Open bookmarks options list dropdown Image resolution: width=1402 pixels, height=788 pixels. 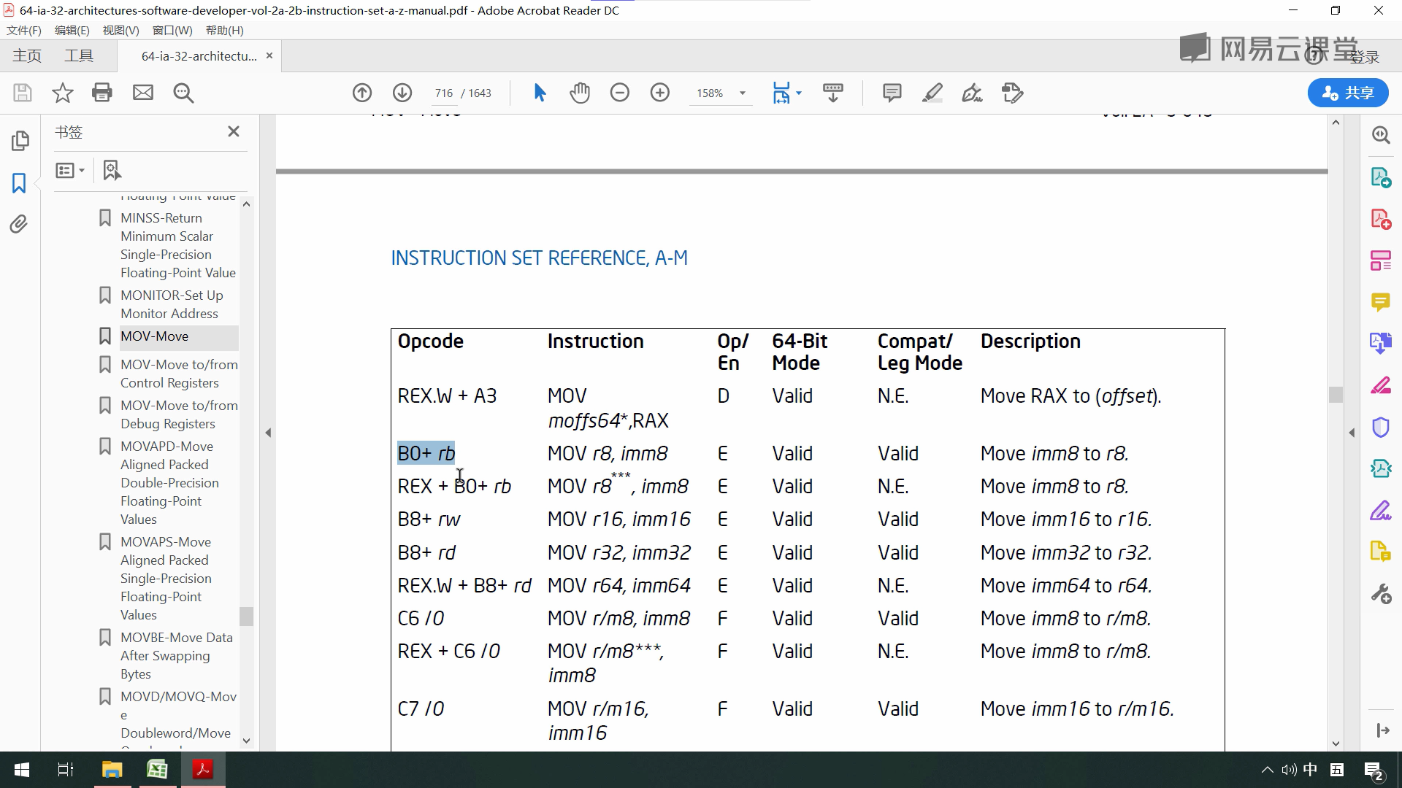pos(70,171)
